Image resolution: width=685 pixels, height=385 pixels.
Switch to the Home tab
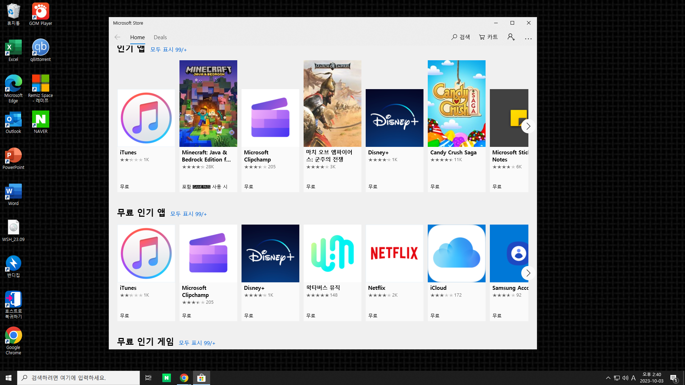[137, 37]
